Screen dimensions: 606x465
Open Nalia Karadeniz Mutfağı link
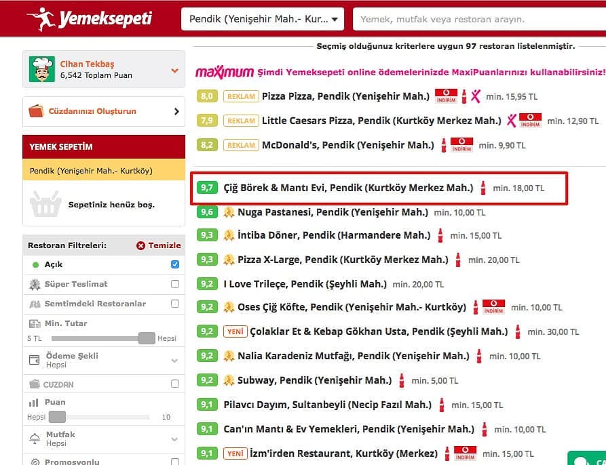(354, 356)
